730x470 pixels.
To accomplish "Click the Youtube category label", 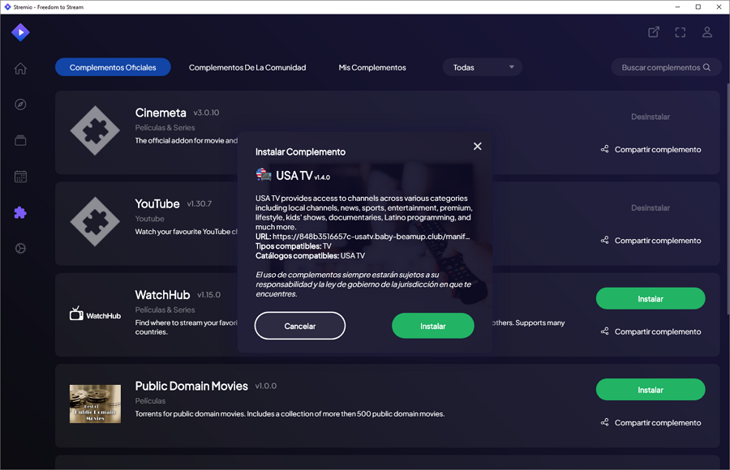I will pos(149,219).
